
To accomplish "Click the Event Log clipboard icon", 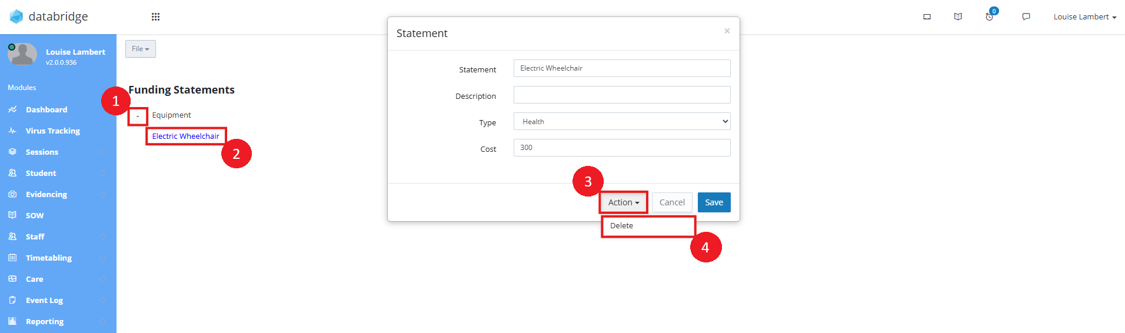I will (x=12, y=300).
